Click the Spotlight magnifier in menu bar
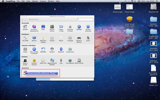The width and height of the screenshot is (160, 100). [x=157, y=1]
